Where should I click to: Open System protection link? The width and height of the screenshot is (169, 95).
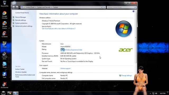coord(21,23)
